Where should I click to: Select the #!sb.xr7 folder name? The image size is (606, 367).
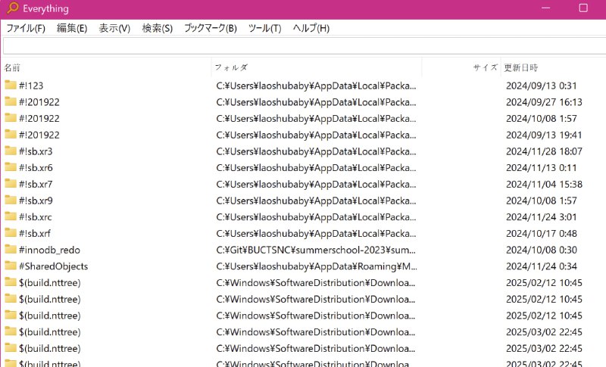tap(36, 184)
